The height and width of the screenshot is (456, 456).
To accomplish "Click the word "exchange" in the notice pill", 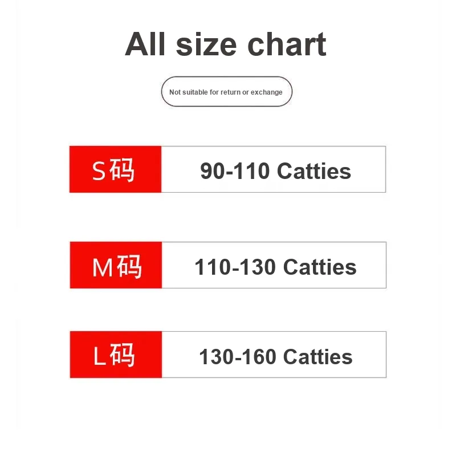I will pyautogui.click(x=266, y=92).
